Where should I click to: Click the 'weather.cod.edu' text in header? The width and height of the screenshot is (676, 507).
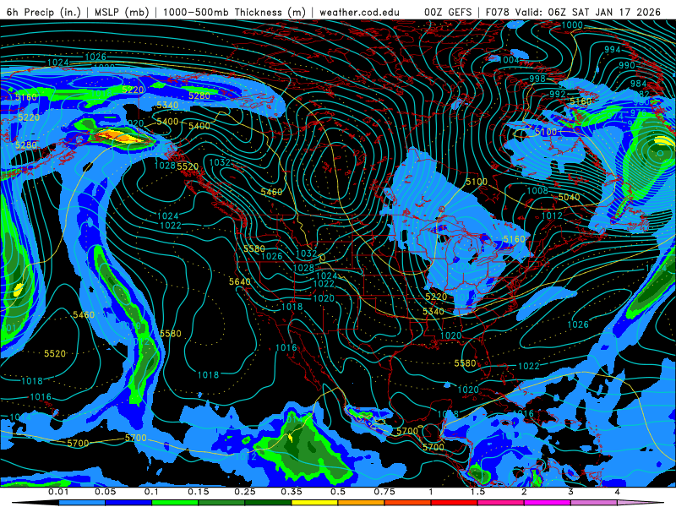coord(359,12)
